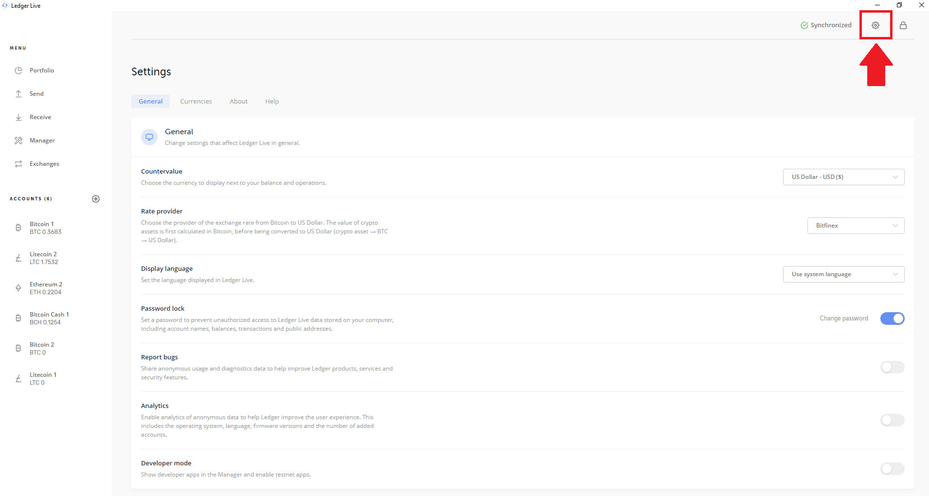Click the Synchronized checkmark icon
Image resolution: width=929 pixels, height=496 pixels.
click(x=804, y=25)
